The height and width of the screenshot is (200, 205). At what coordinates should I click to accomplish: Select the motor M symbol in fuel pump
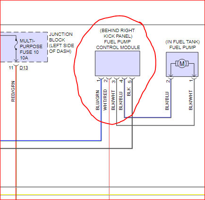[x=182, y=64]
